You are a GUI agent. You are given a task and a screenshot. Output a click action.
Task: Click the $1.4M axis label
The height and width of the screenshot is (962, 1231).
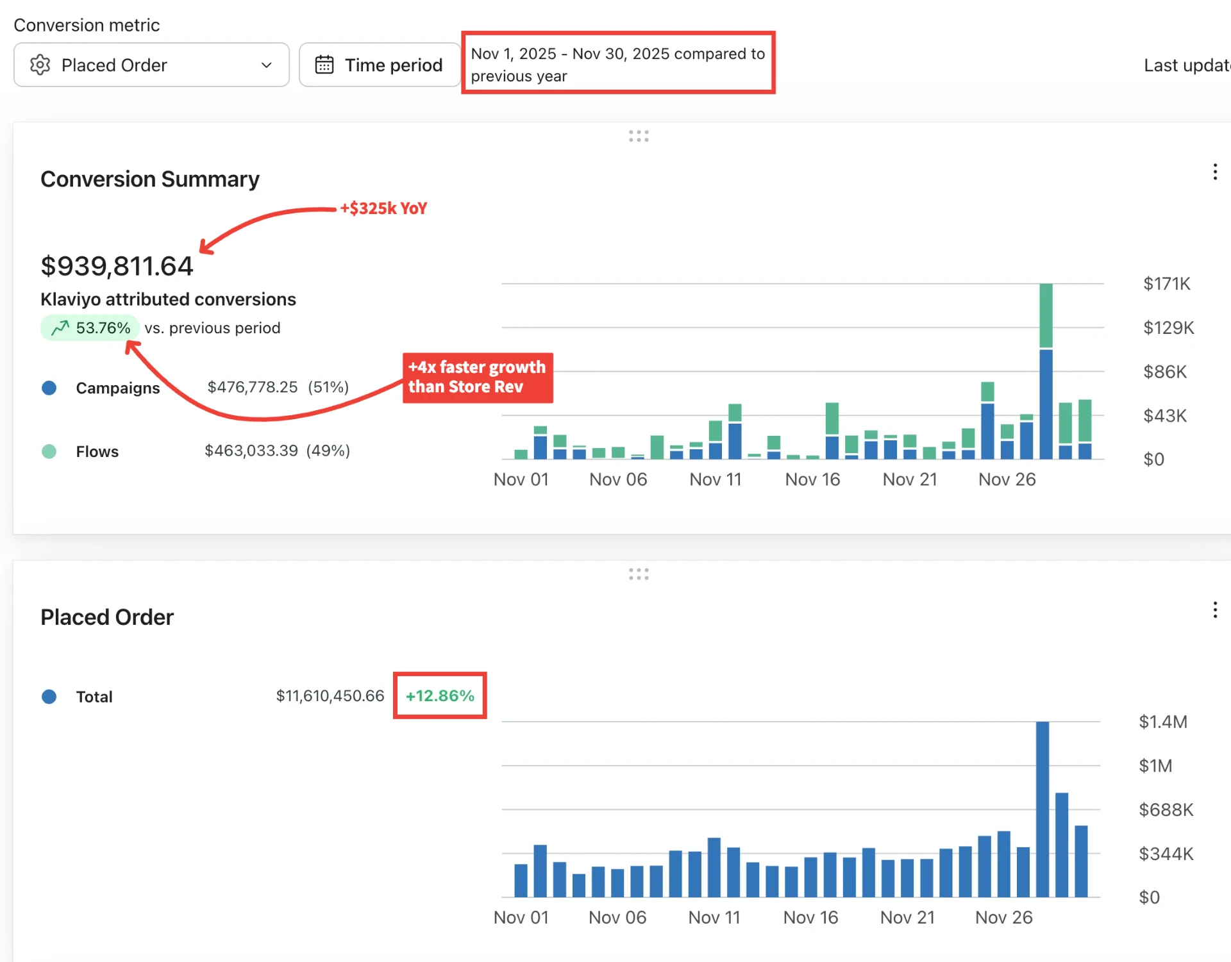pyautogui.click(x=1163, y=722)
